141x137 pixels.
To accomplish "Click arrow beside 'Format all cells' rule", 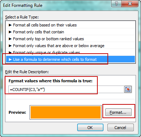I will 10,25.
